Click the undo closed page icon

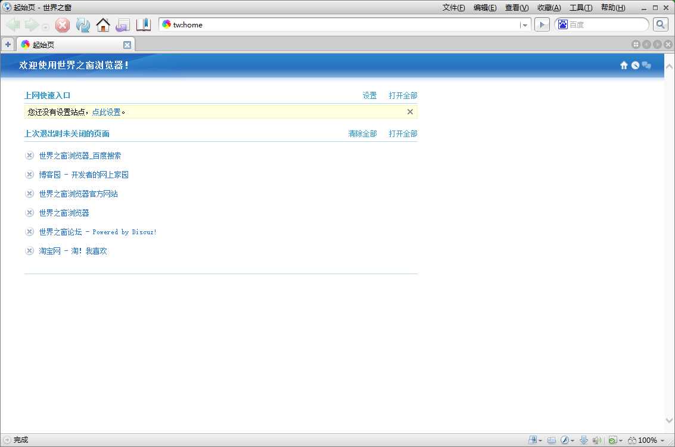123,25
